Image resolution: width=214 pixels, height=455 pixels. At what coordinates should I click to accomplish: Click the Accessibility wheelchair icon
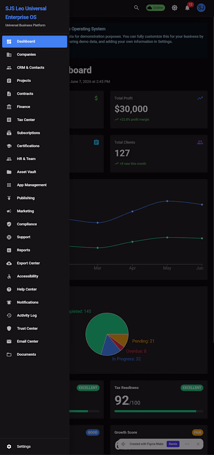pyautogui.click(x=9, y=276)
